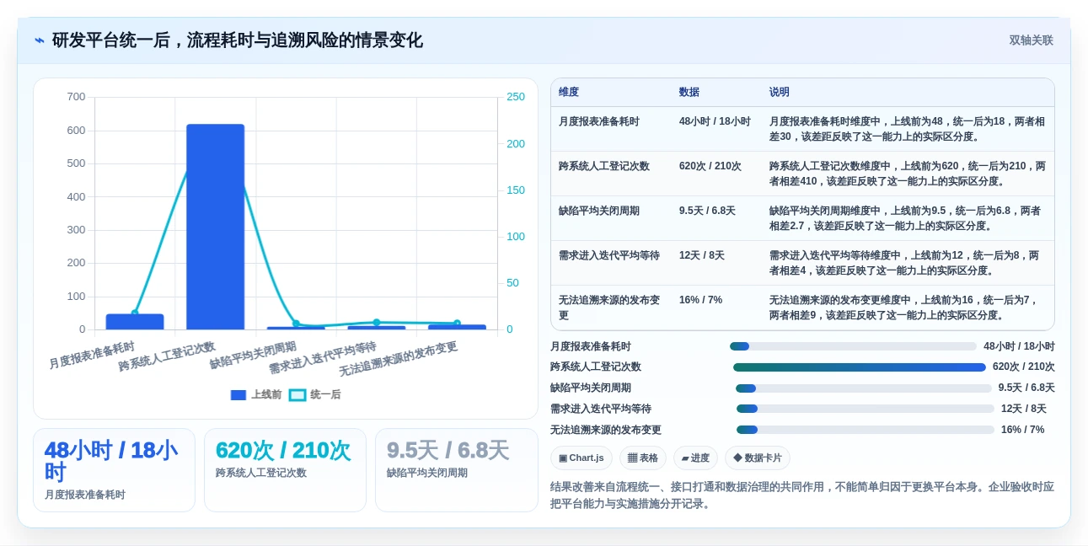Click the 无法追溯来源的发布变更 progress bar
The width and height of the screenshot is (1088, 546).
866,430
